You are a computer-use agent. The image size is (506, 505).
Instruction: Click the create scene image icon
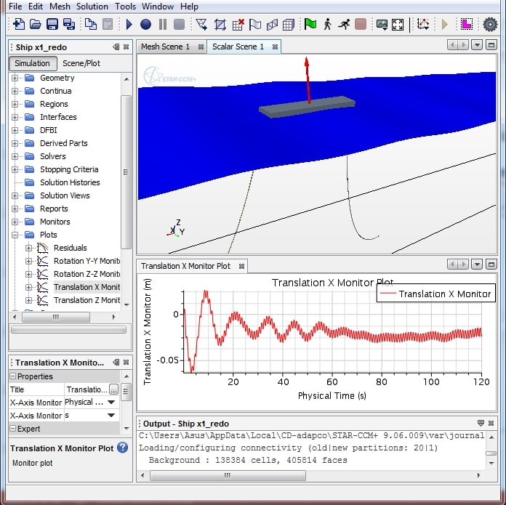click(x=382, y=25)
